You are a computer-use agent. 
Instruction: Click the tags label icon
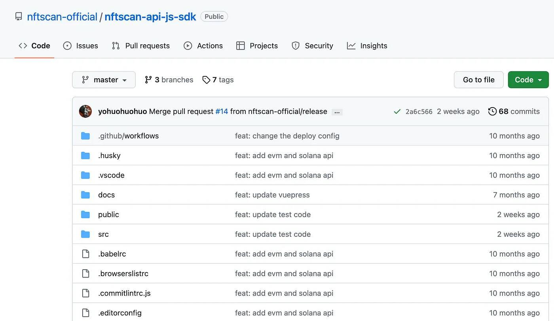(206, 80)
